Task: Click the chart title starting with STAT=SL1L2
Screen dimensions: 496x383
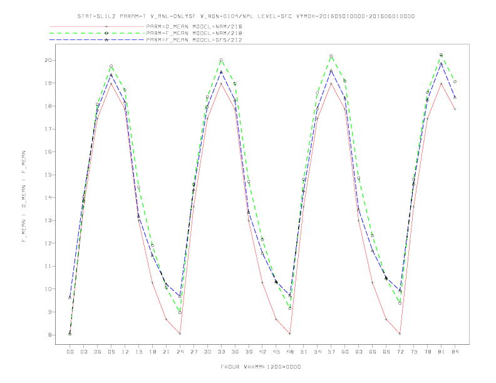Action: 245,16
